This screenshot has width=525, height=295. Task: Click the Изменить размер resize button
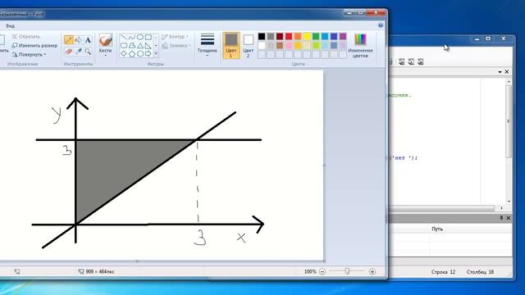pyautogui.click(x=34, y=45)
